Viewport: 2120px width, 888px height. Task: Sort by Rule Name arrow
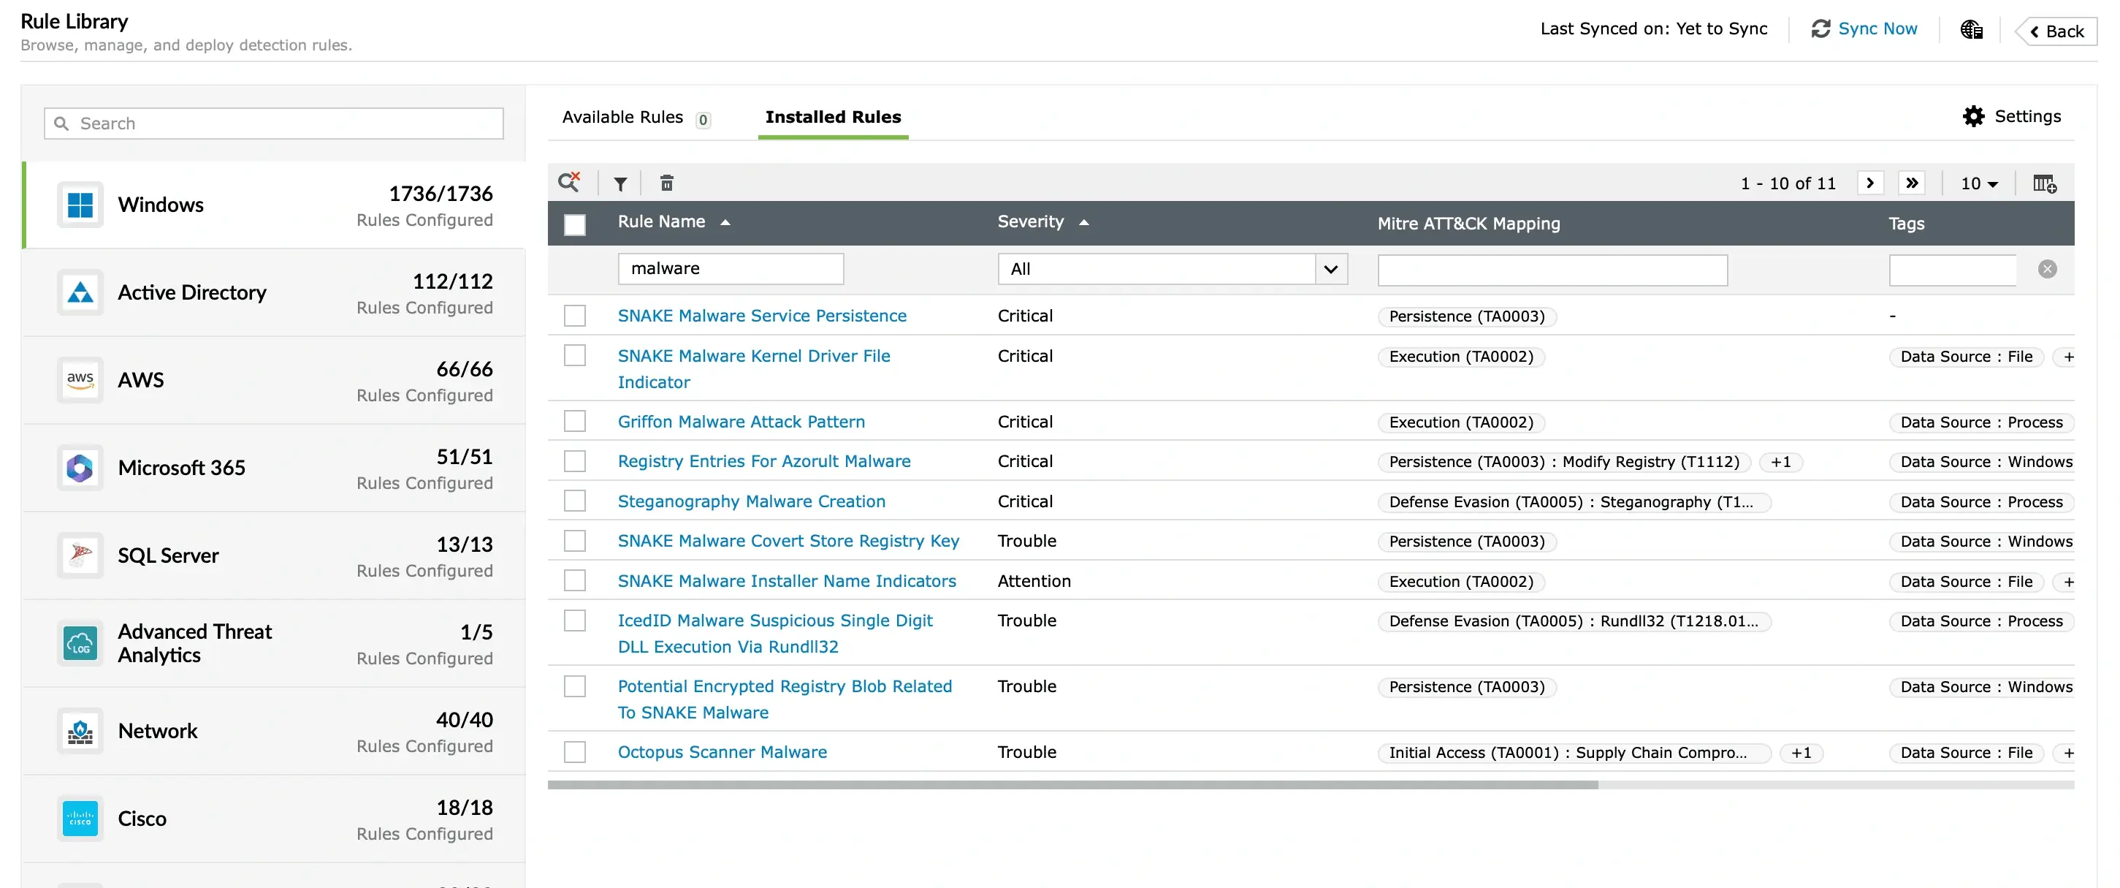pos(725,222)
